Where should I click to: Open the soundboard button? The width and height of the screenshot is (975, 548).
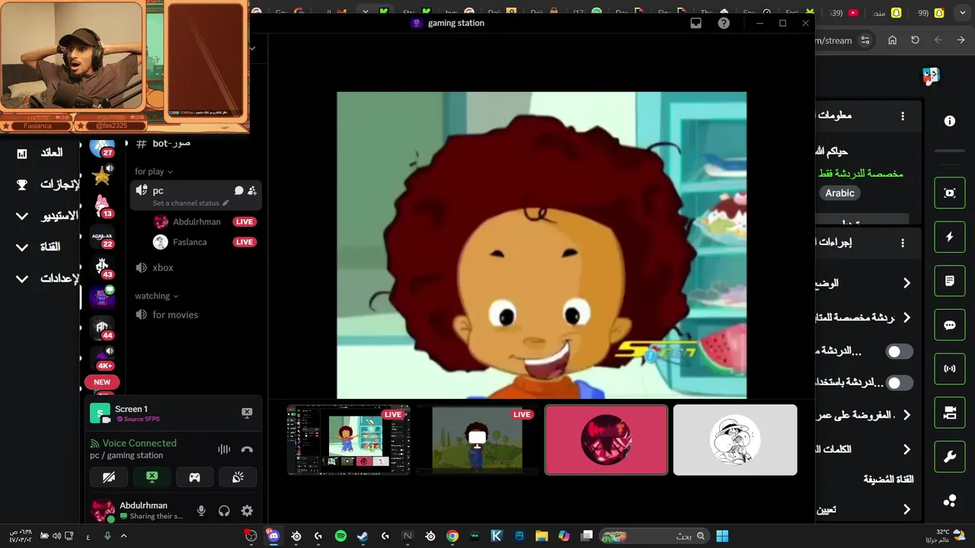point(238,477)
